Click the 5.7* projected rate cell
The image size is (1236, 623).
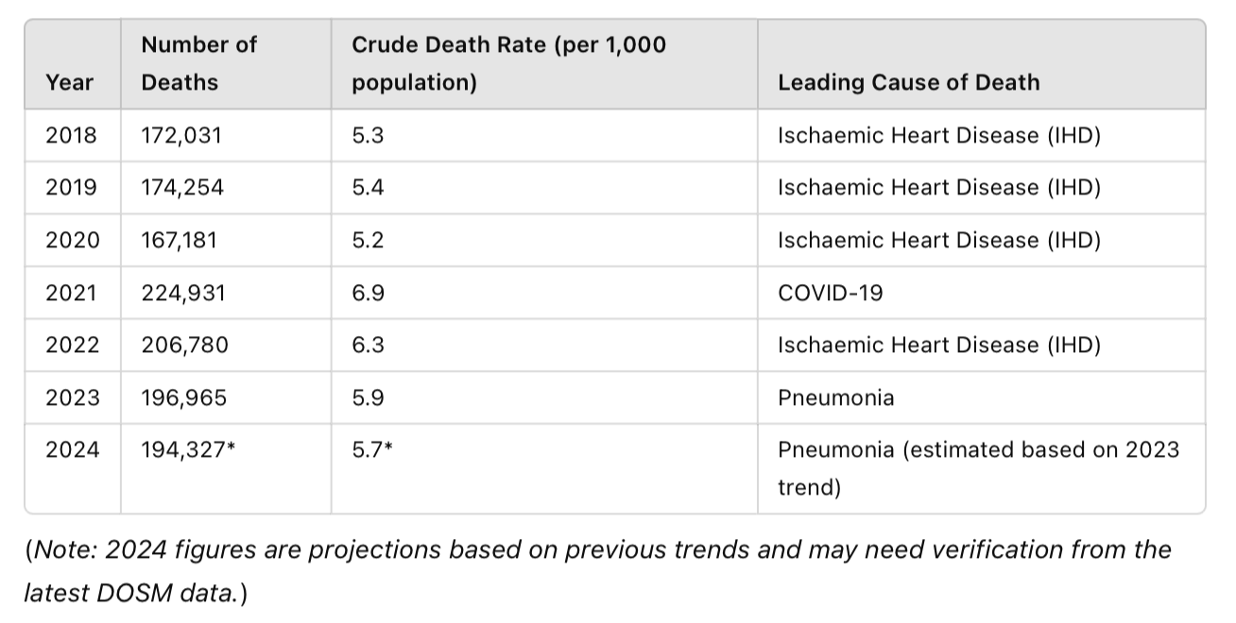pos(371,449)
